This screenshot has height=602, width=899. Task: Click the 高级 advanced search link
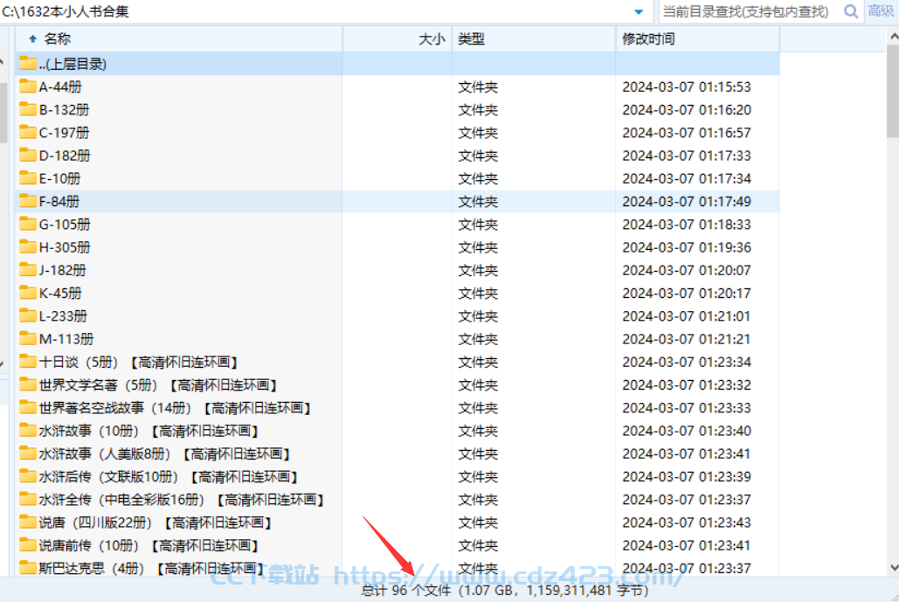click(x=880, y=11)
